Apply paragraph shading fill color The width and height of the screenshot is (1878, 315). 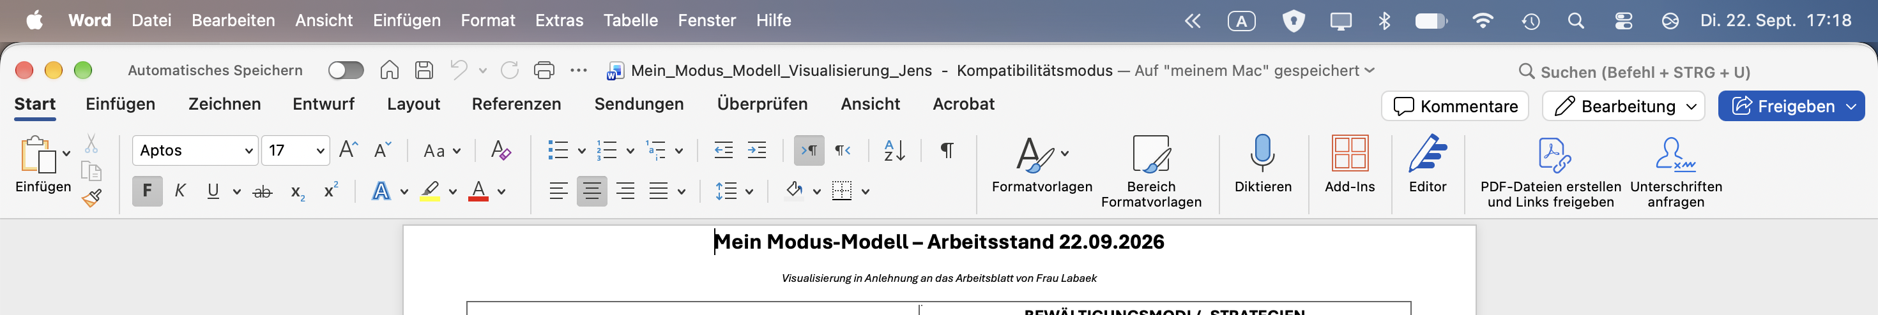pos(794,191)
